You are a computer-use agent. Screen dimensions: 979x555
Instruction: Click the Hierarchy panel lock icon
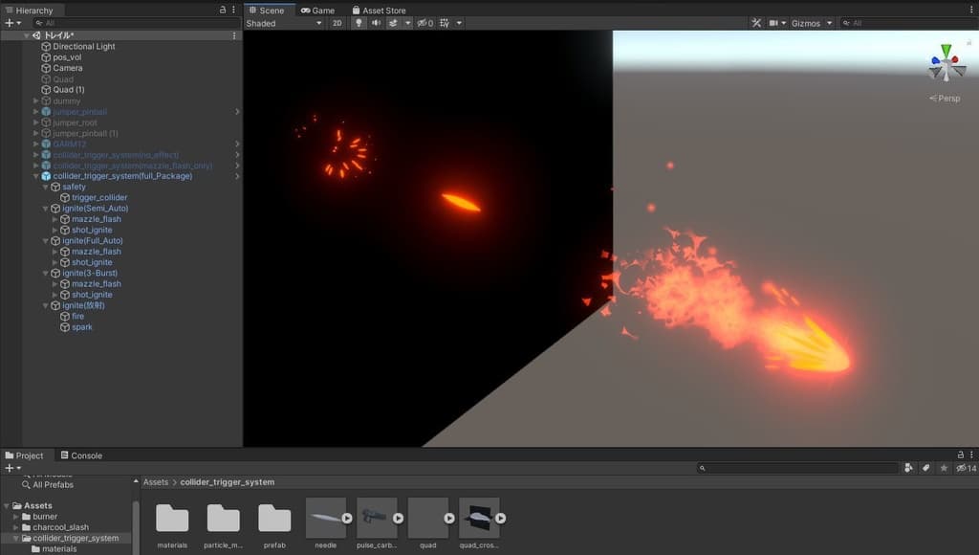point(223,10)
